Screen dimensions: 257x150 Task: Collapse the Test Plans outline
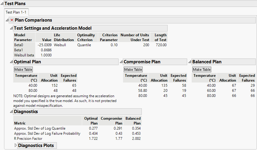[x=2, y=4]
